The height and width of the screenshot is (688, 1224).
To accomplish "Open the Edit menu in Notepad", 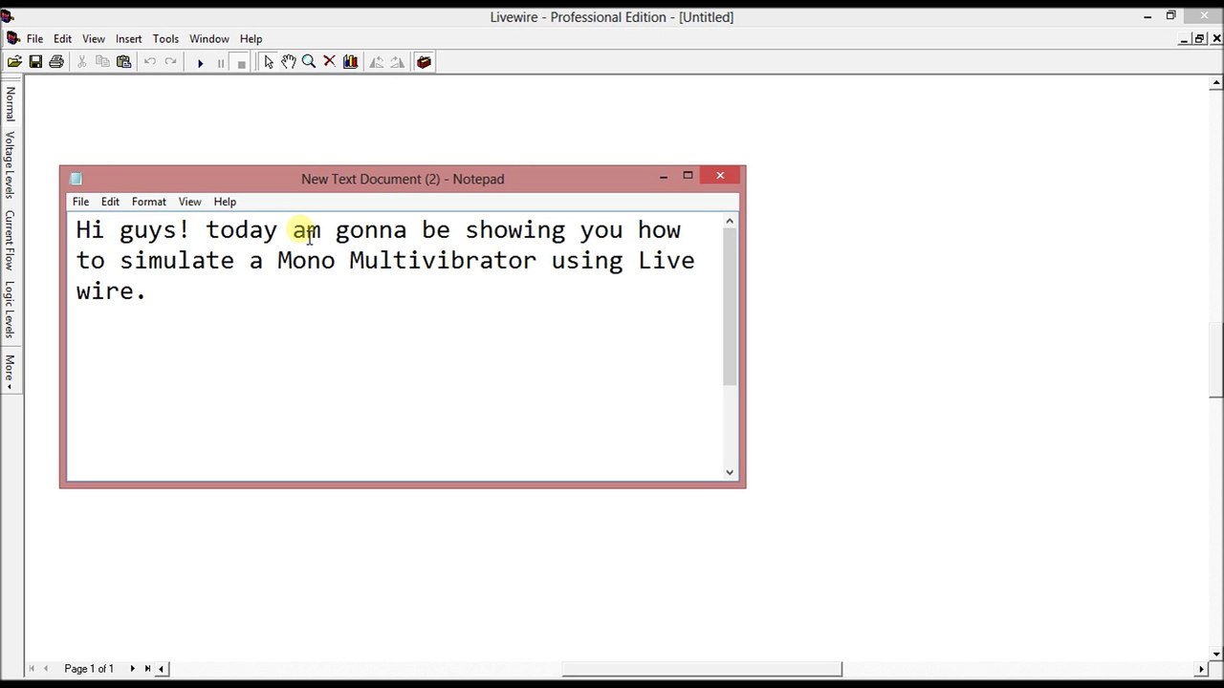I will [x=110, y=202].
